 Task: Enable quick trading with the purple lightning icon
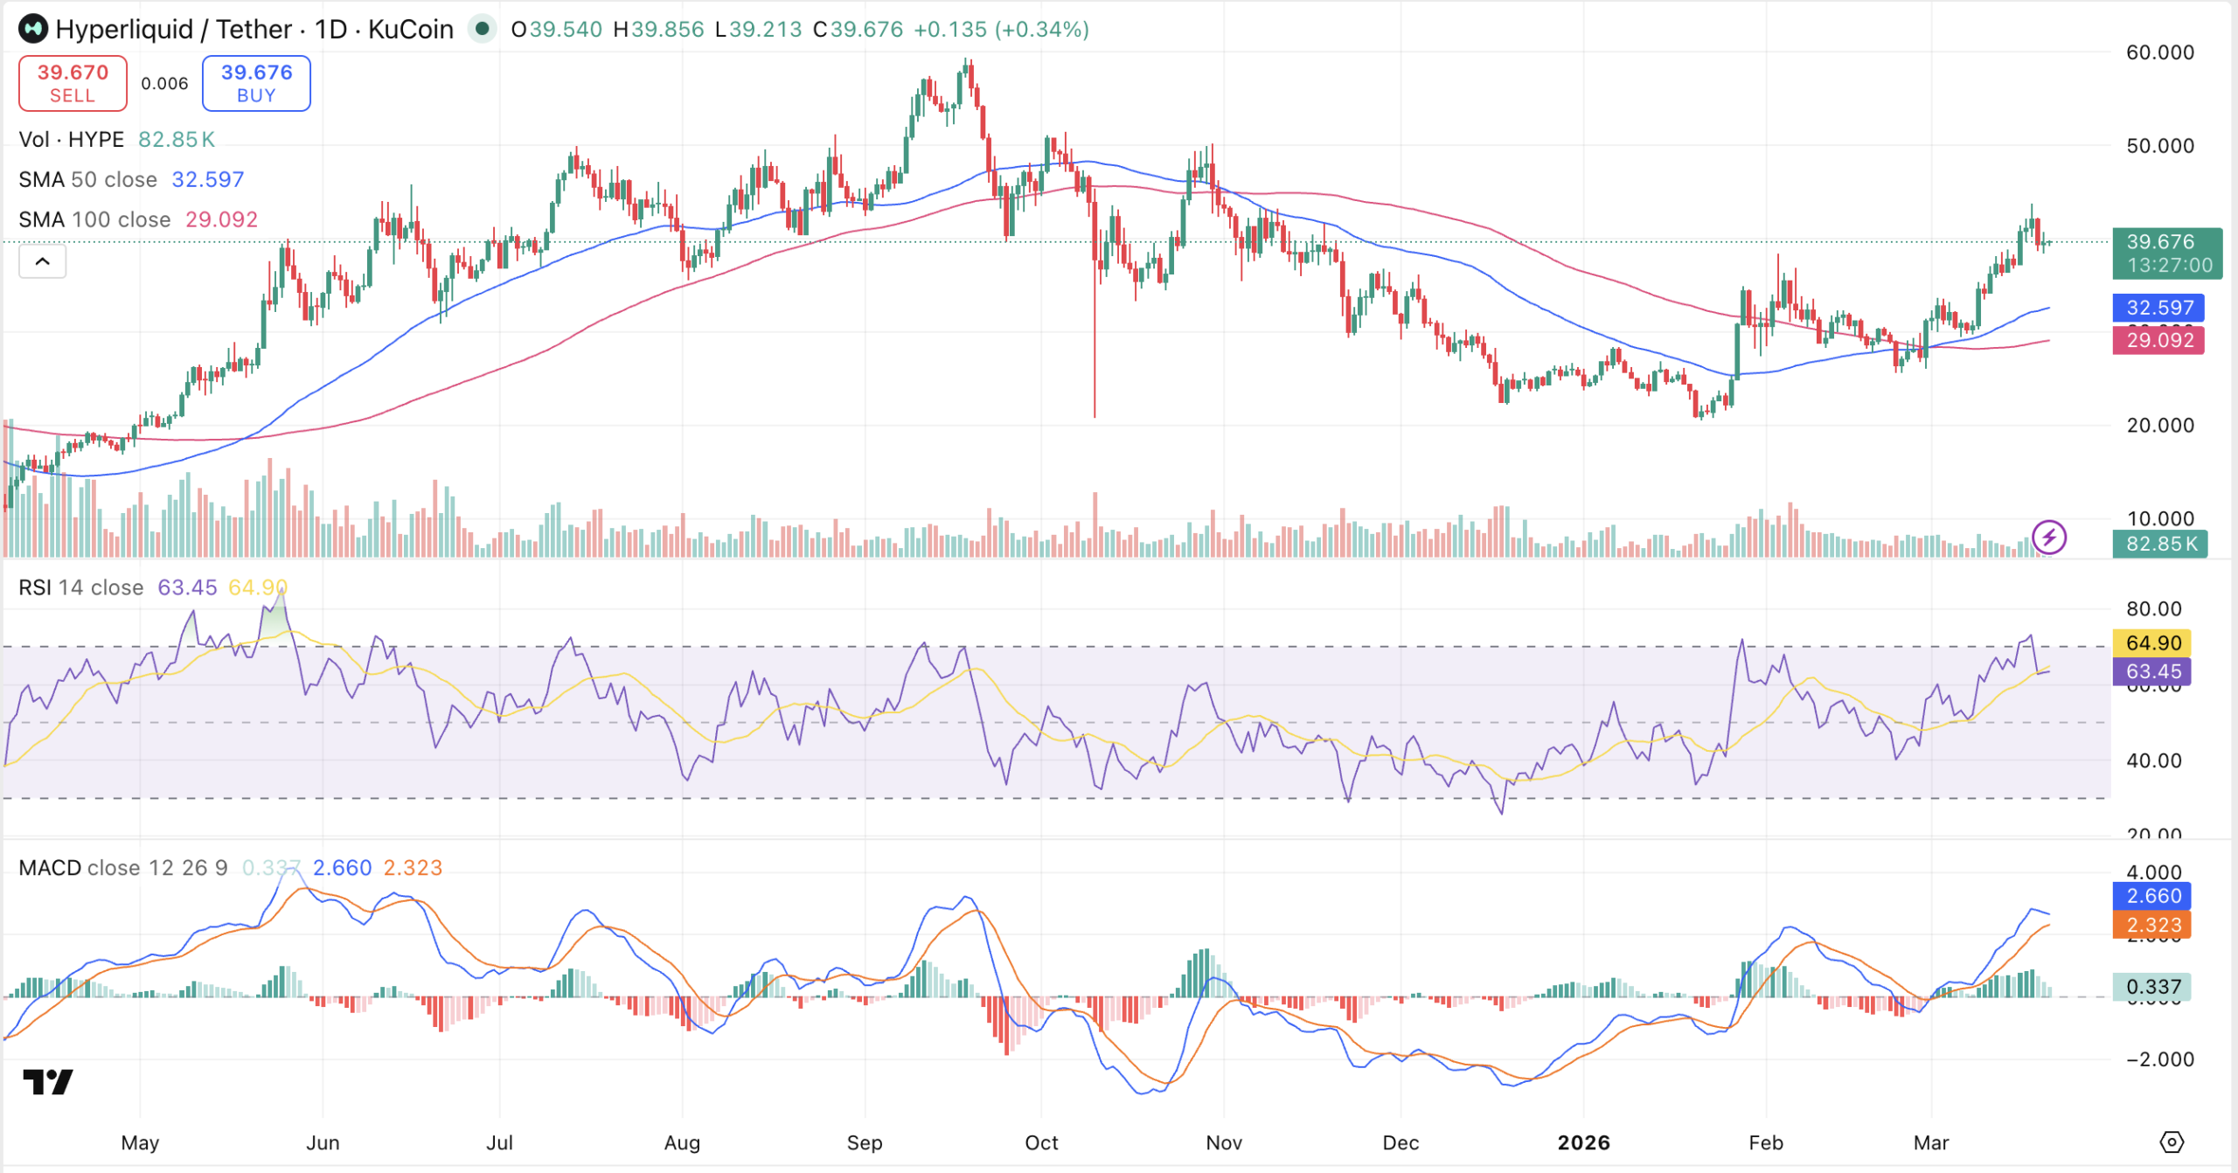coord(2047,540)
